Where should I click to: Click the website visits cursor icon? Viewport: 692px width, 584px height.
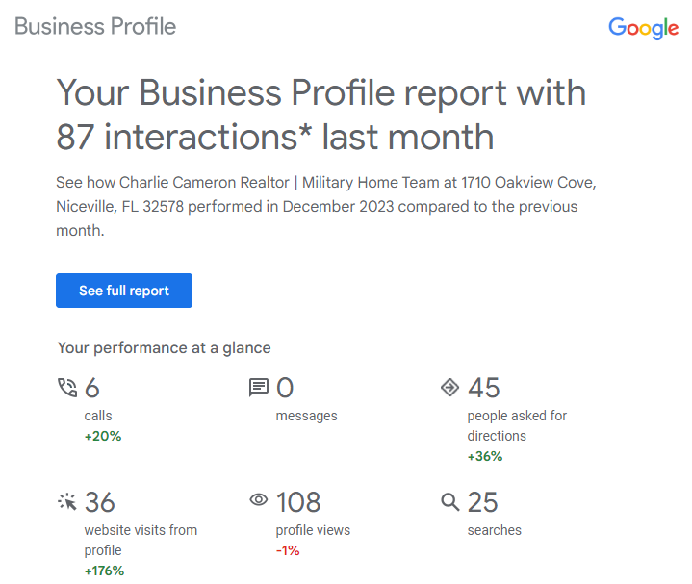click(67, 501)
